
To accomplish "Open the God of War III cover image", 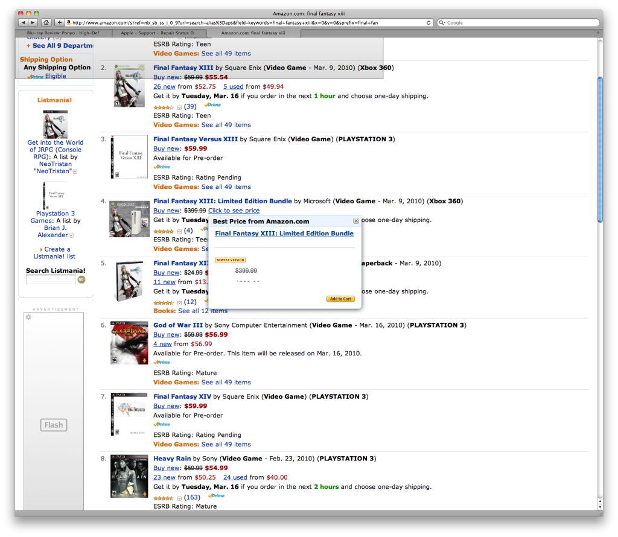I will click(x=129, y=343).
